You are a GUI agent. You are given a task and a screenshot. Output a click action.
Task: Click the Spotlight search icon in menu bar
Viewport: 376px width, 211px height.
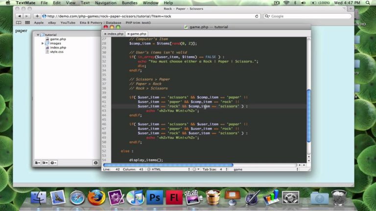pos(368,3)
